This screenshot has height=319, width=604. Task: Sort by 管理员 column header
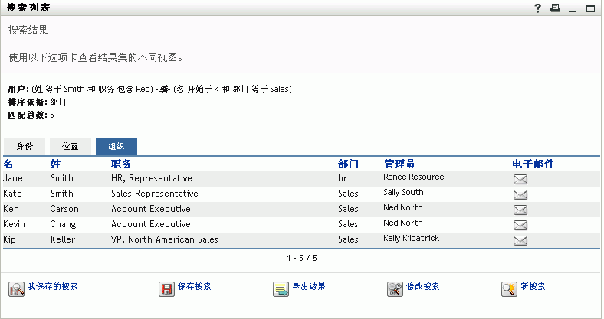(399, 164)
